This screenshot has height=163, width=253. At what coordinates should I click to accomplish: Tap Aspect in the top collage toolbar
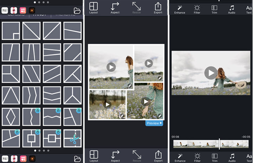click(x=115, y=8)
